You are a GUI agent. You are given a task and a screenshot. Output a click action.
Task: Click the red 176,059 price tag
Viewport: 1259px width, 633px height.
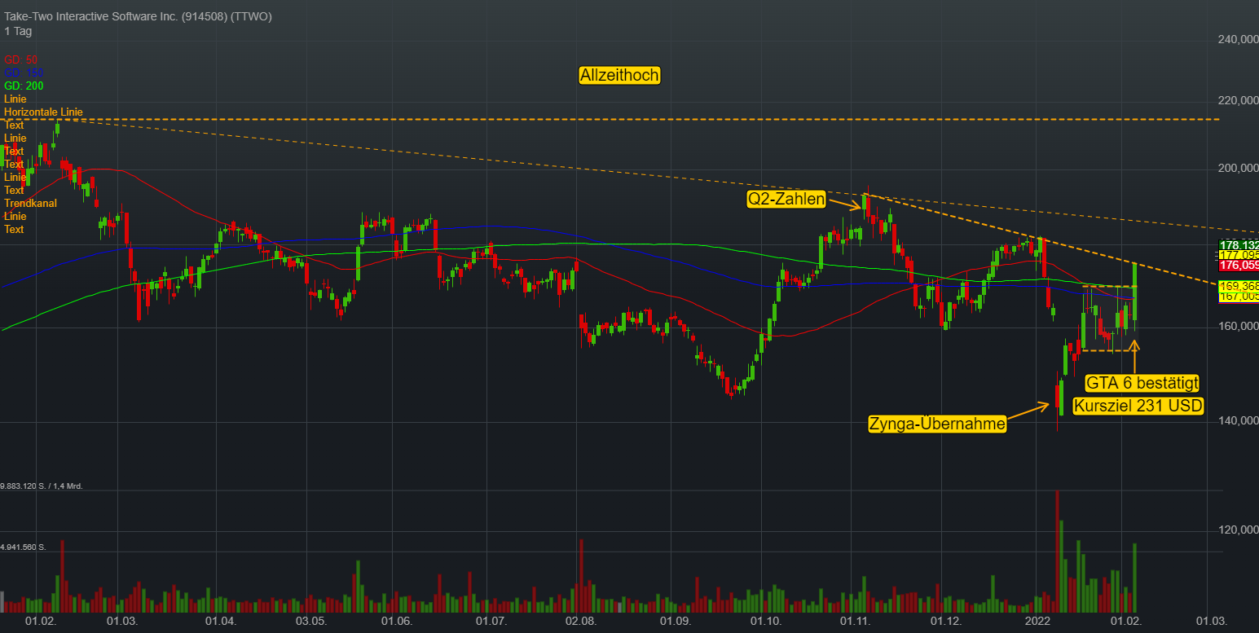click(x=1239, y=265)
